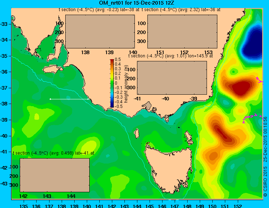Click the -35 latitude tick label
Screen dimensions: 269x208
click(4, 56)
